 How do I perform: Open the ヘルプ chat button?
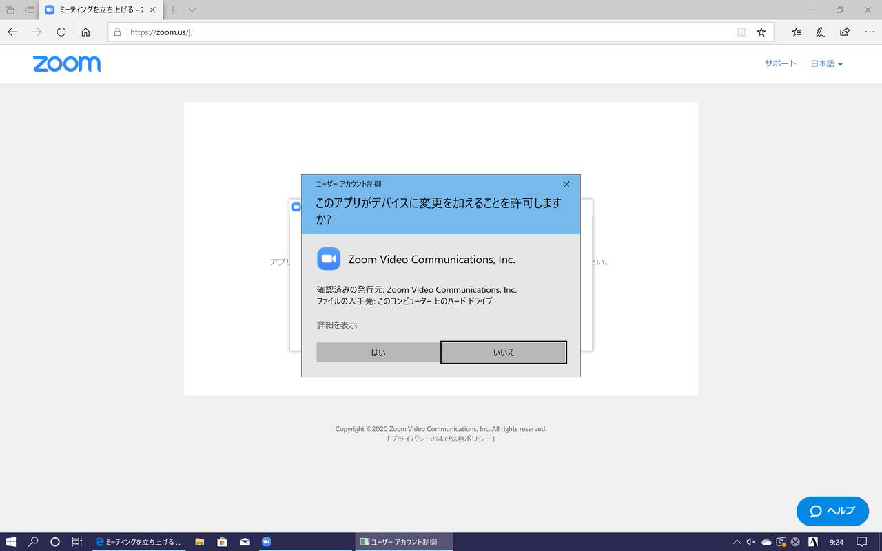(x=832, y=511)
